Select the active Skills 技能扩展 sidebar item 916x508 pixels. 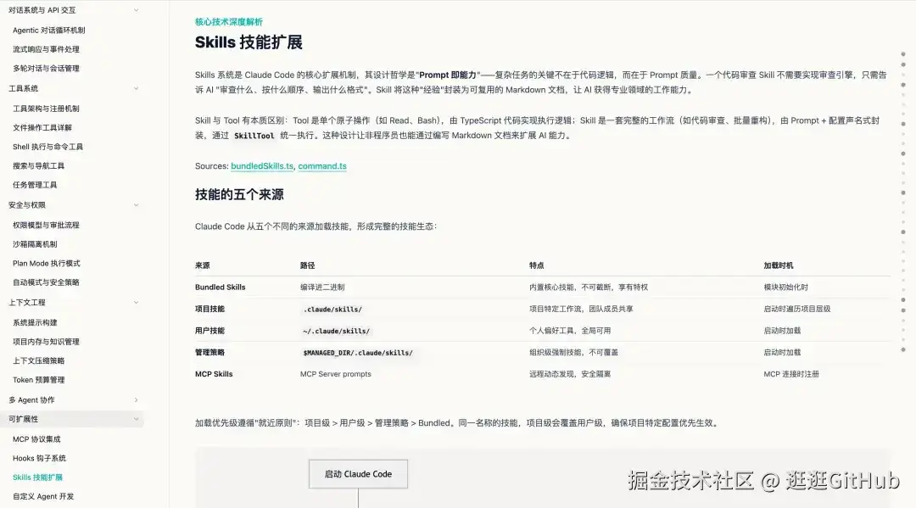37,477
